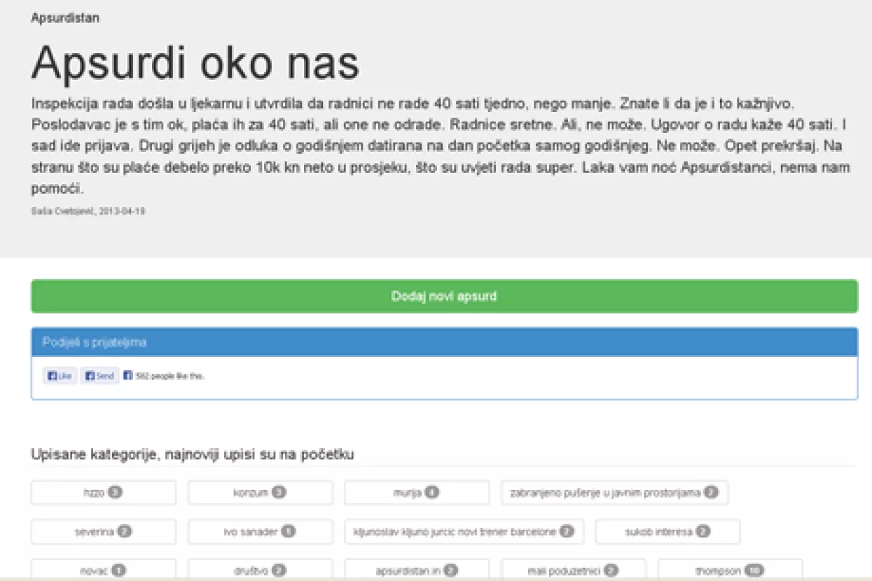872x581 pixels.
Task: Click the Facebook Like button
Action: point(60,376)
